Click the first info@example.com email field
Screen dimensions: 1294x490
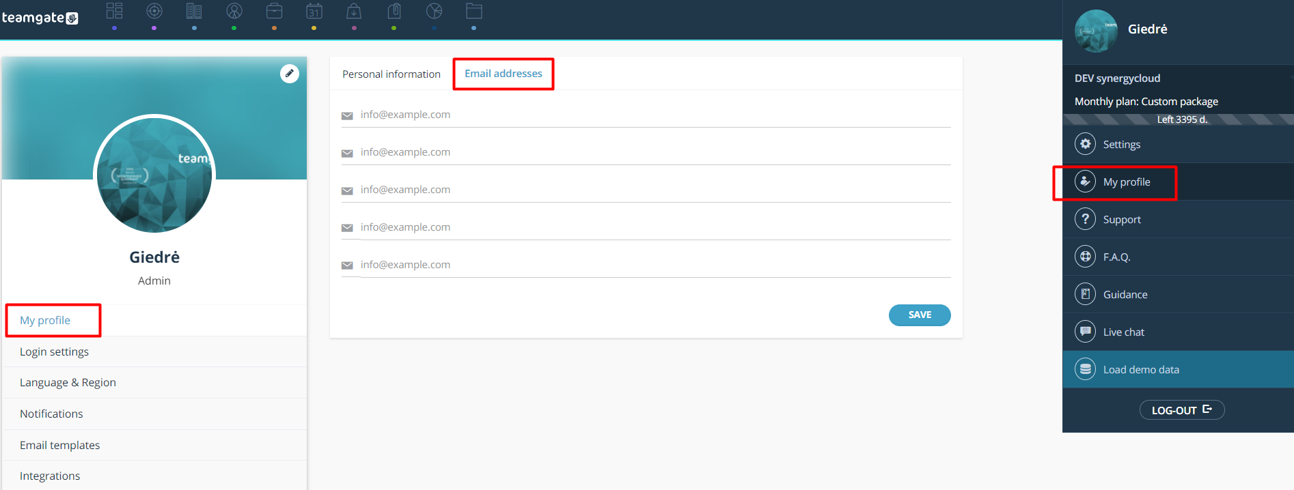[655, 115]
